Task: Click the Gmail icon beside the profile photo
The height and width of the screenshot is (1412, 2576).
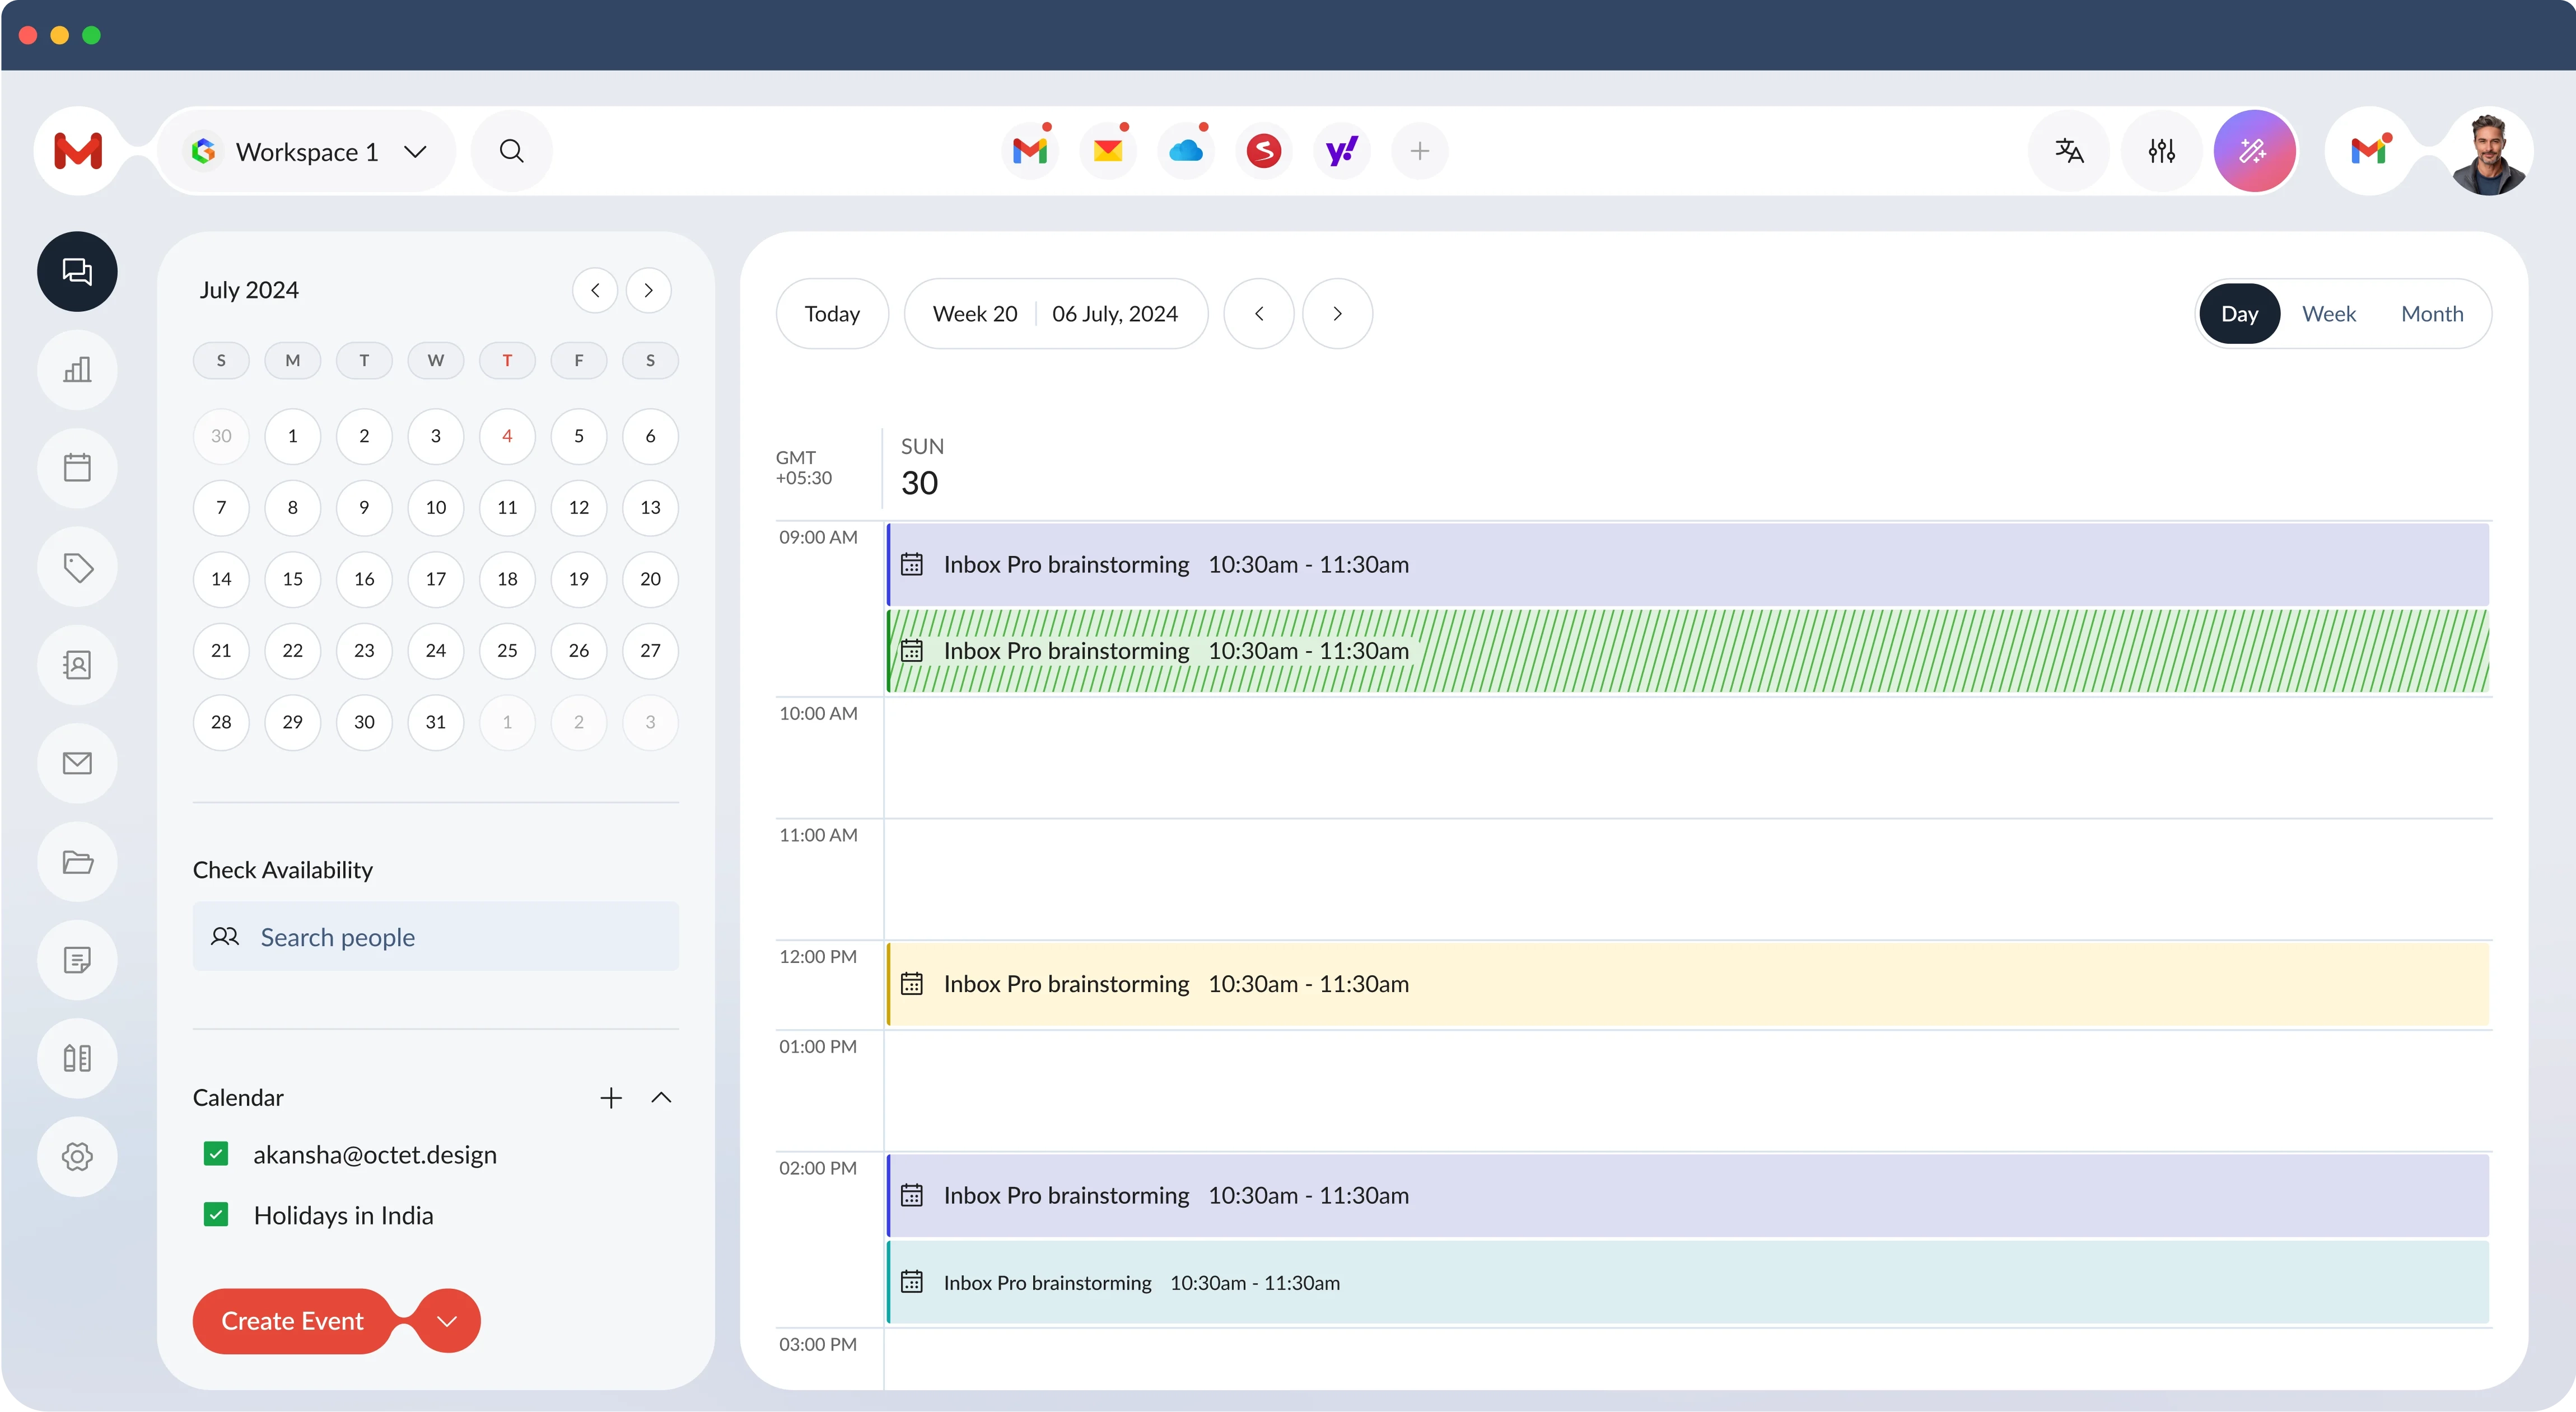Action: [2370, 151]
